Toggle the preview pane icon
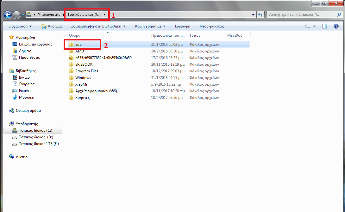 click(x=325, y=26)
